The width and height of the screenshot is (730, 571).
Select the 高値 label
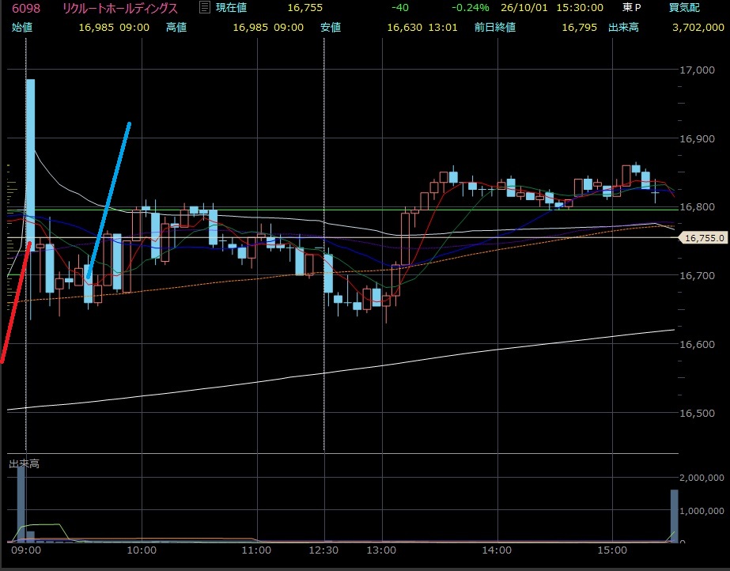pyautogui.click(x=176, y=28)
